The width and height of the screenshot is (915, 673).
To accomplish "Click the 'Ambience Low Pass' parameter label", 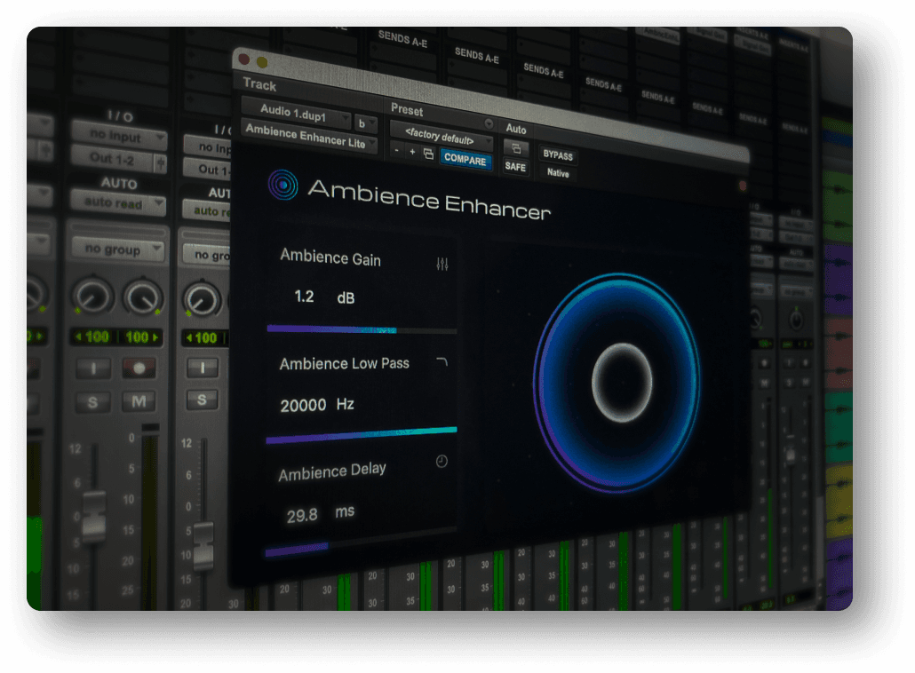I will pos(345,363).
